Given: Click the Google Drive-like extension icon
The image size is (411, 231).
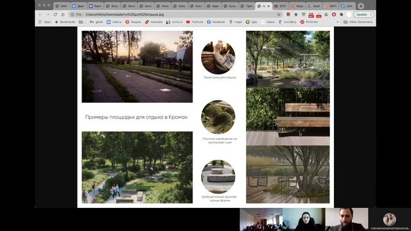Looking at the screenshot, I should point(326,15).
